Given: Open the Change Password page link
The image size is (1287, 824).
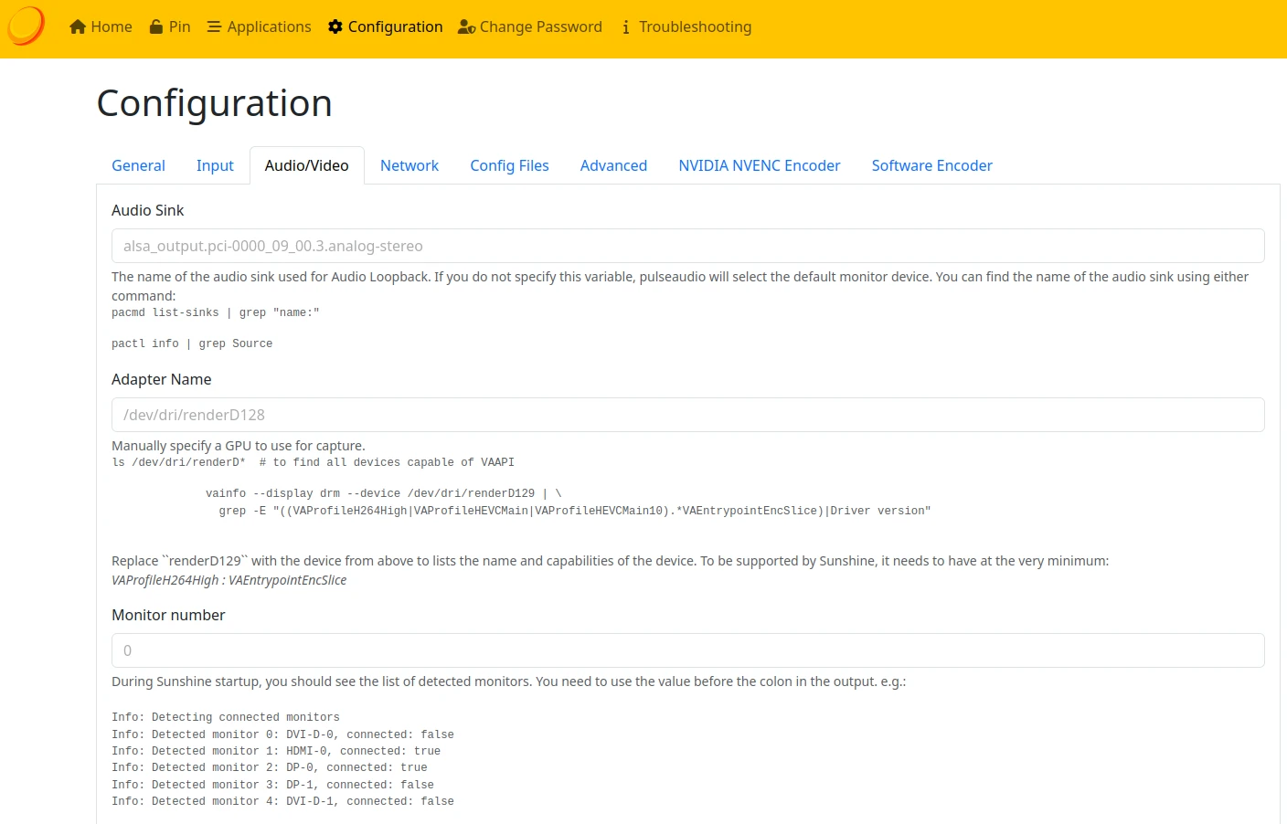Looking at the screenshot, I should [540, 27].
